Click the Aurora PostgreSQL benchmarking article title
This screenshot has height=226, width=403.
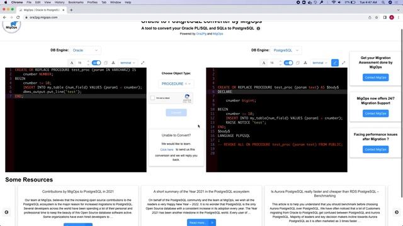pos(325,194)
